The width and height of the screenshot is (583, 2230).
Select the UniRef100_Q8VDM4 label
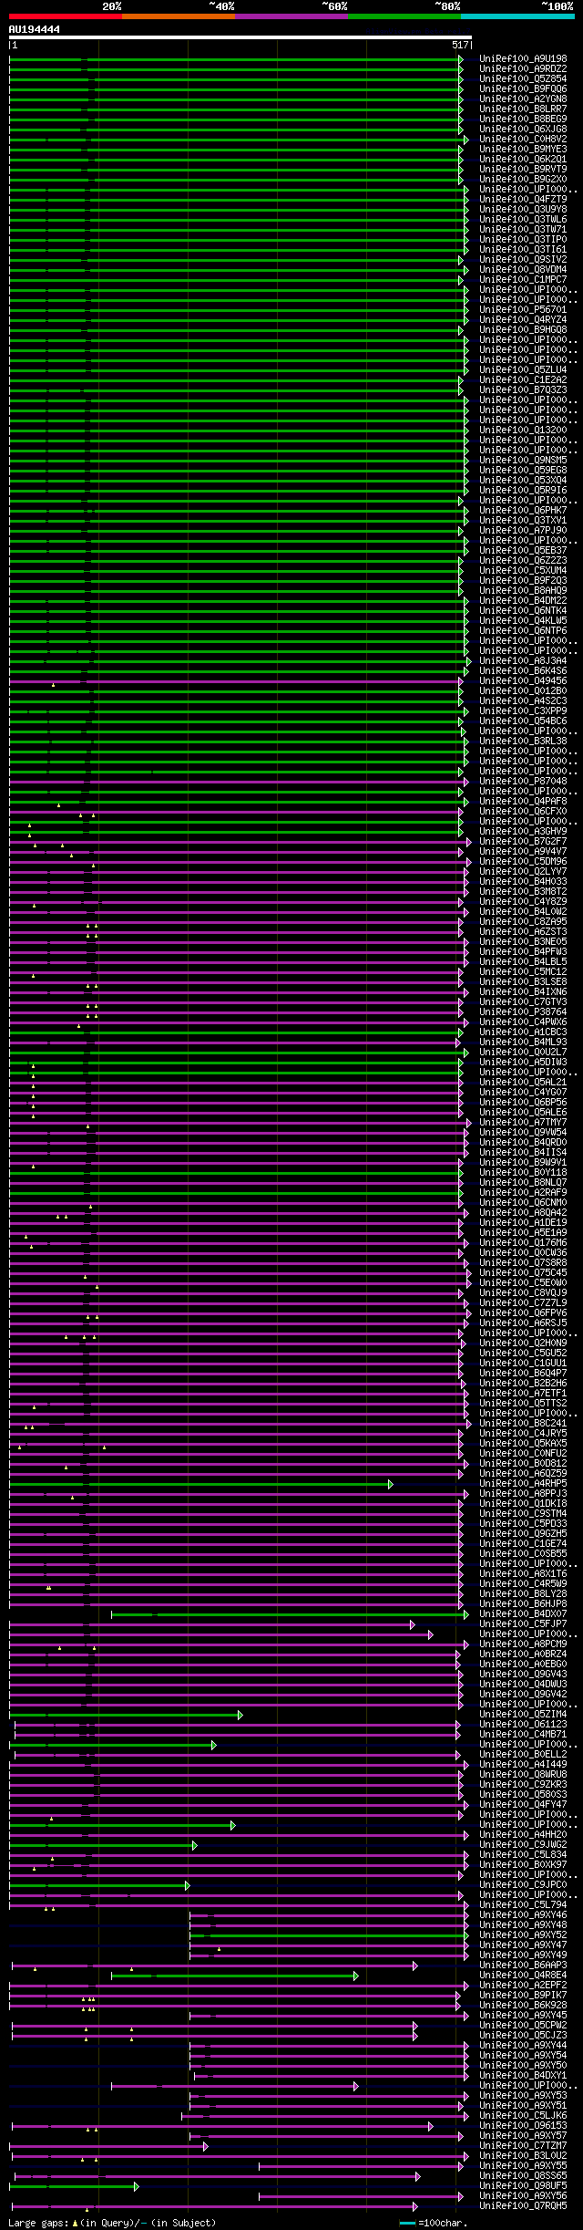click(x=523, y=270)
